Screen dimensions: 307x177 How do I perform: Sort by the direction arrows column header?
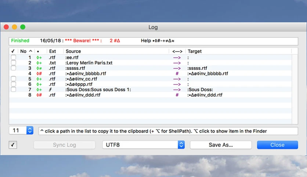(x=177, y=51)
